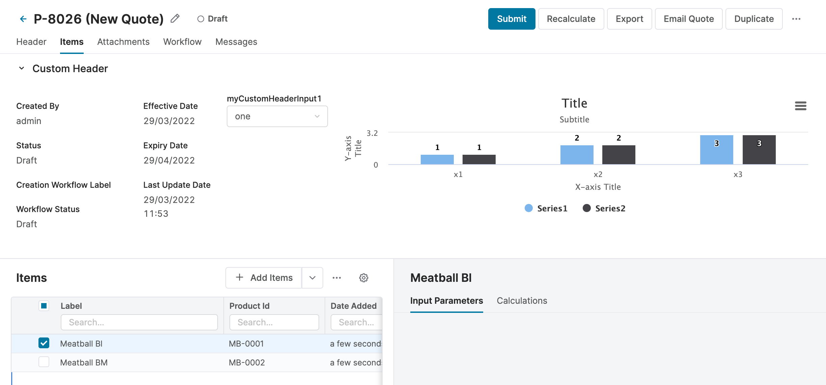This screenshot has width=826, height=385.
Task: Click the Submit button
Action: pyautogui.click(x=511, y=19)
